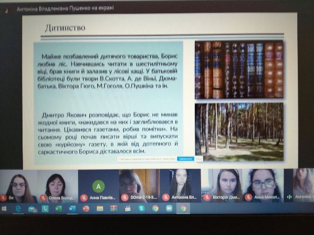The height and width of the screenshot is (235, 314).
Task: Click paragraph starting 'Майже позбавлений дитячого товариства'
Action: [107, 71]
